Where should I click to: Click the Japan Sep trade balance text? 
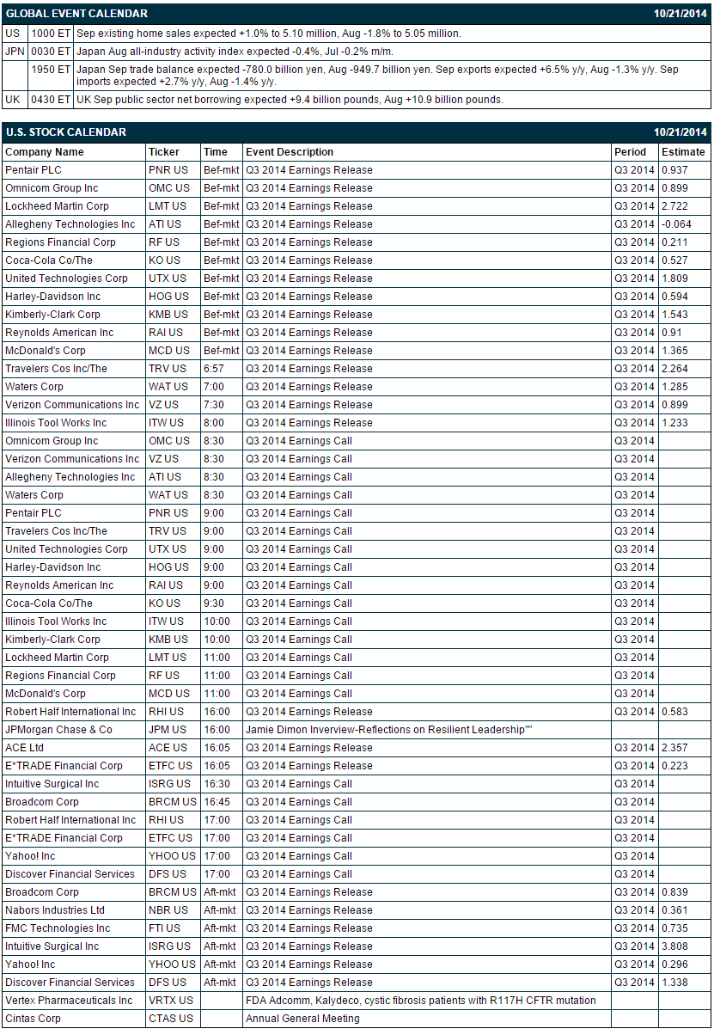[377, 76]
